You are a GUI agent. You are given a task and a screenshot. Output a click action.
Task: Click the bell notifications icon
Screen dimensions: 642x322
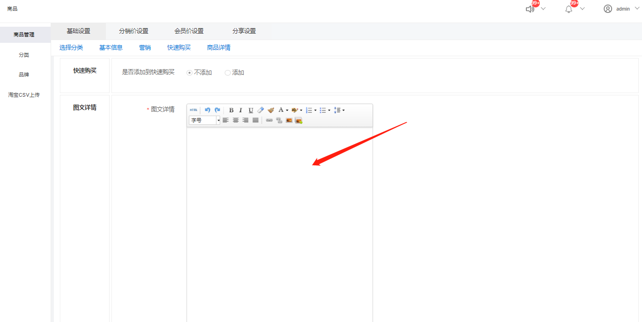click(x=569, y=9)
